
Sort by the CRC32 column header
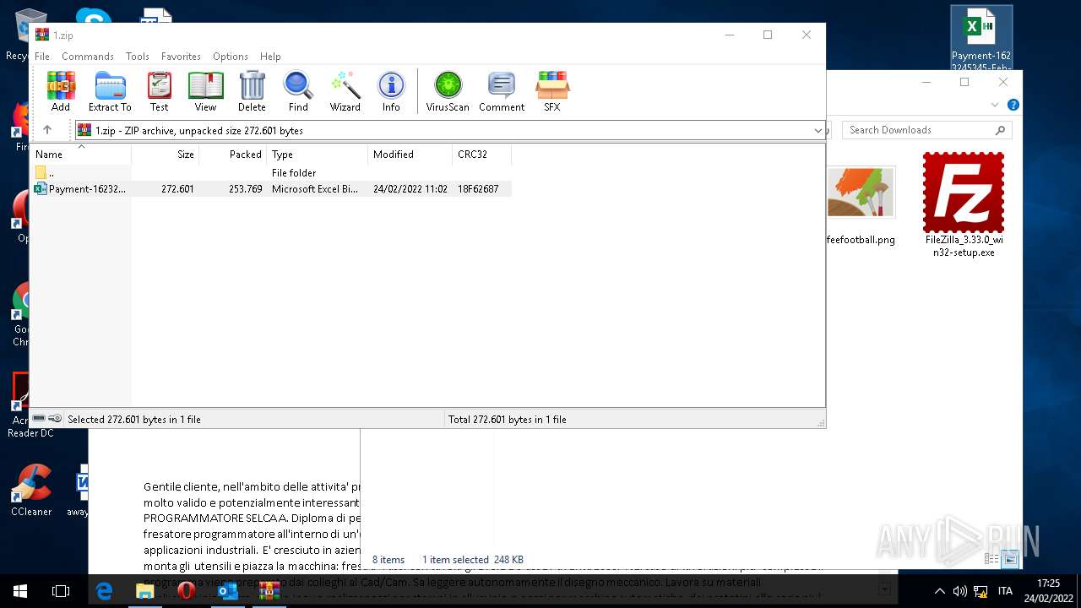(x=482, y=155)
